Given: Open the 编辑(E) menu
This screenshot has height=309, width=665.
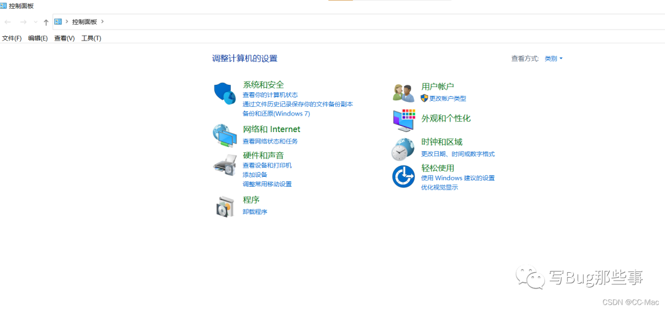Looking at the screenshot, I should [38, 38].
